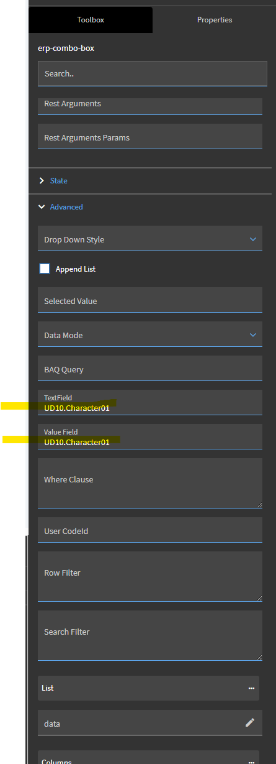The image size is (276, 764).
Task: Click the Rest Arguments Params field
Action: (x=150, y=137)
